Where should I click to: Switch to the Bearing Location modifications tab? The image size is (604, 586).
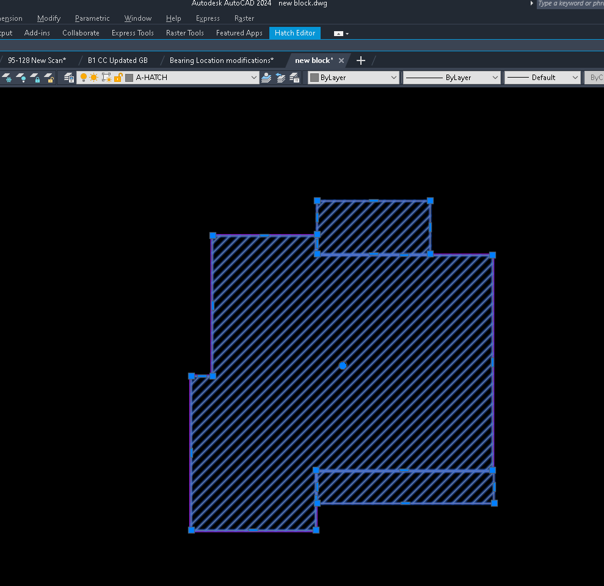222,60
